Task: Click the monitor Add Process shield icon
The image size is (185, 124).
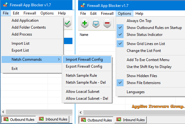Action: (x=96, y=23)
